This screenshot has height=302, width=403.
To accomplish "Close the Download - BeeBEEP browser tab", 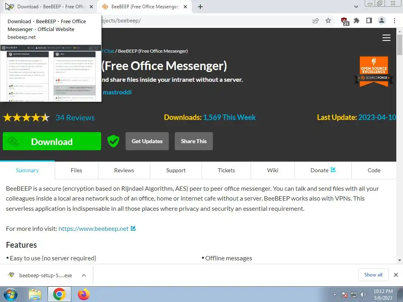I will 91,7.
